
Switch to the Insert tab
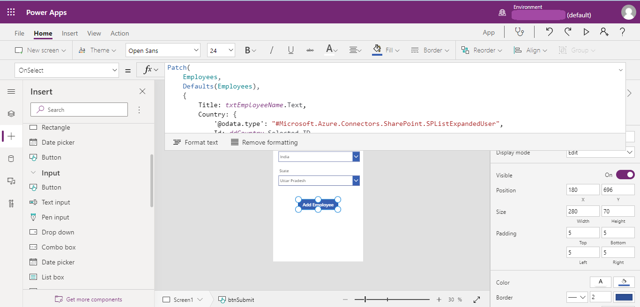pyautogui.click(x=70, y=33)
